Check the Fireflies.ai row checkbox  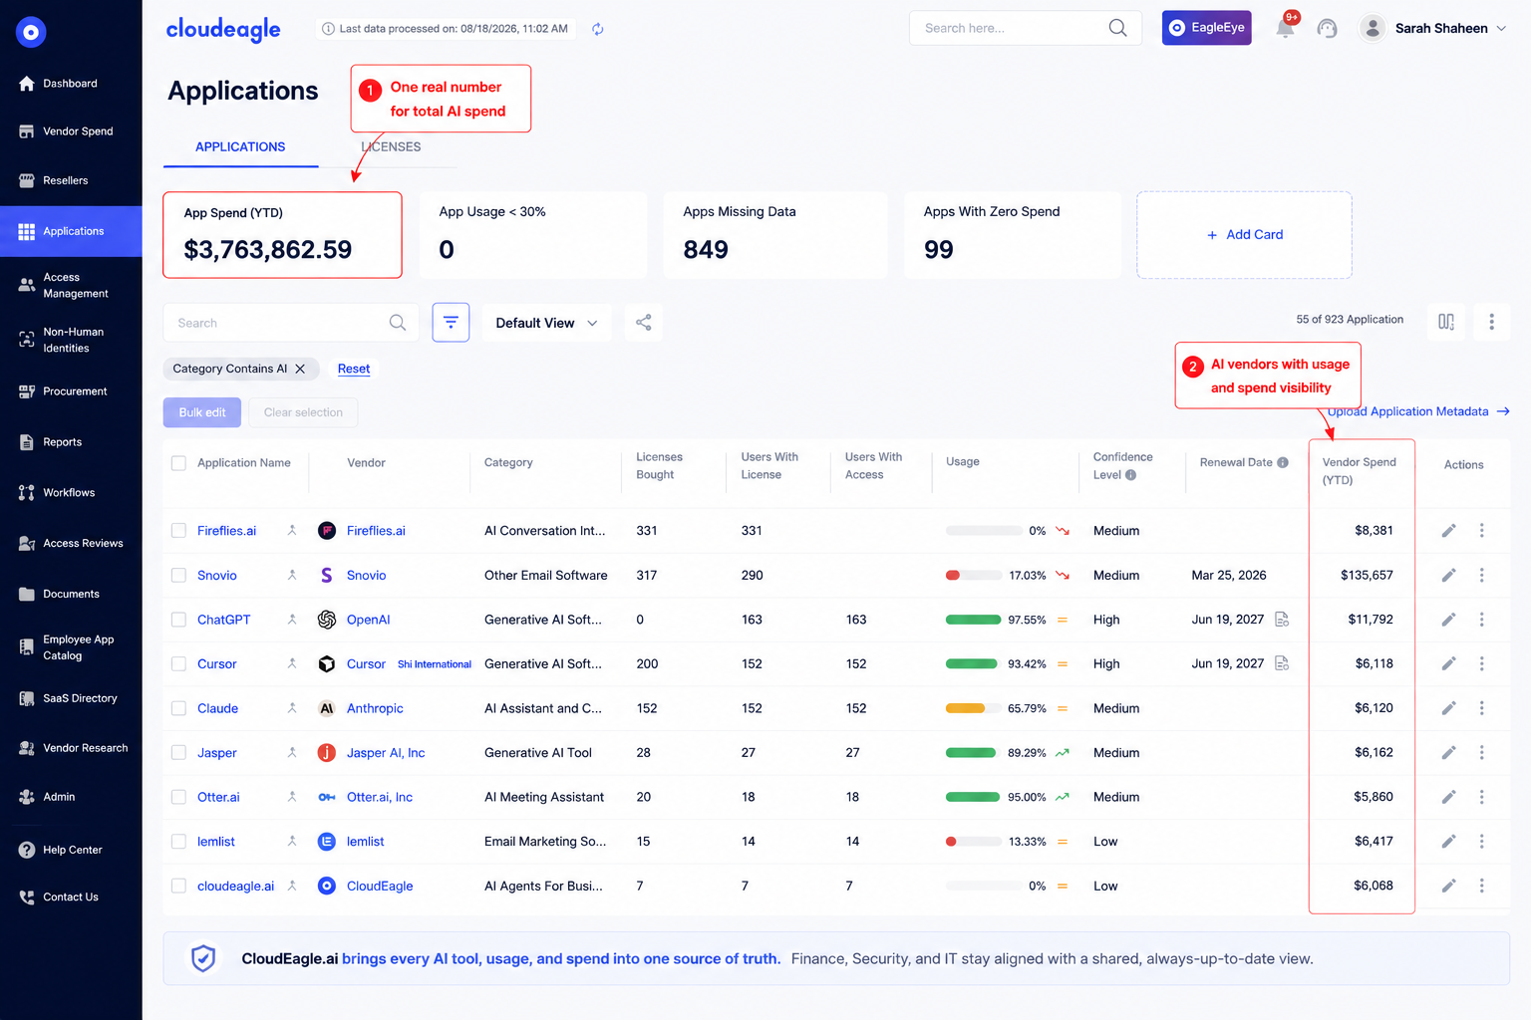[178, 531]
